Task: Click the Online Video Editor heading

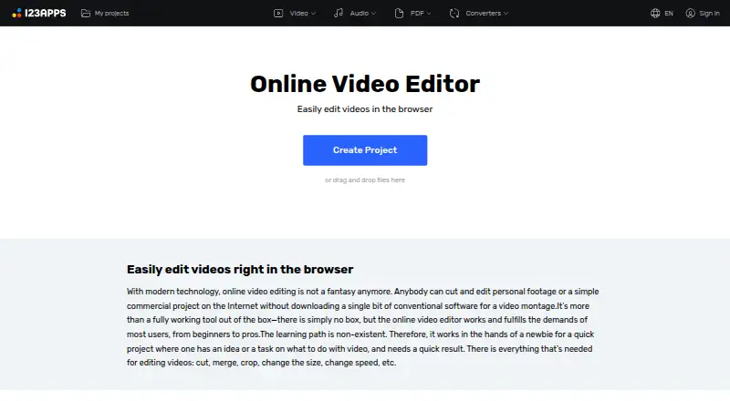Action: coord(365,84)
